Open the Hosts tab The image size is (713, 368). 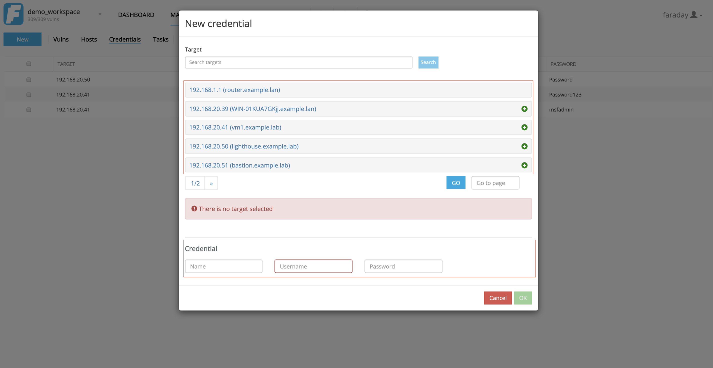point(89,39)
